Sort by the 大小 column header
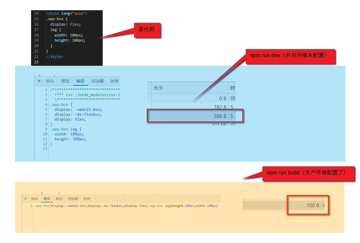Viewport: 360px width, 243px height. tap(158, 88)
